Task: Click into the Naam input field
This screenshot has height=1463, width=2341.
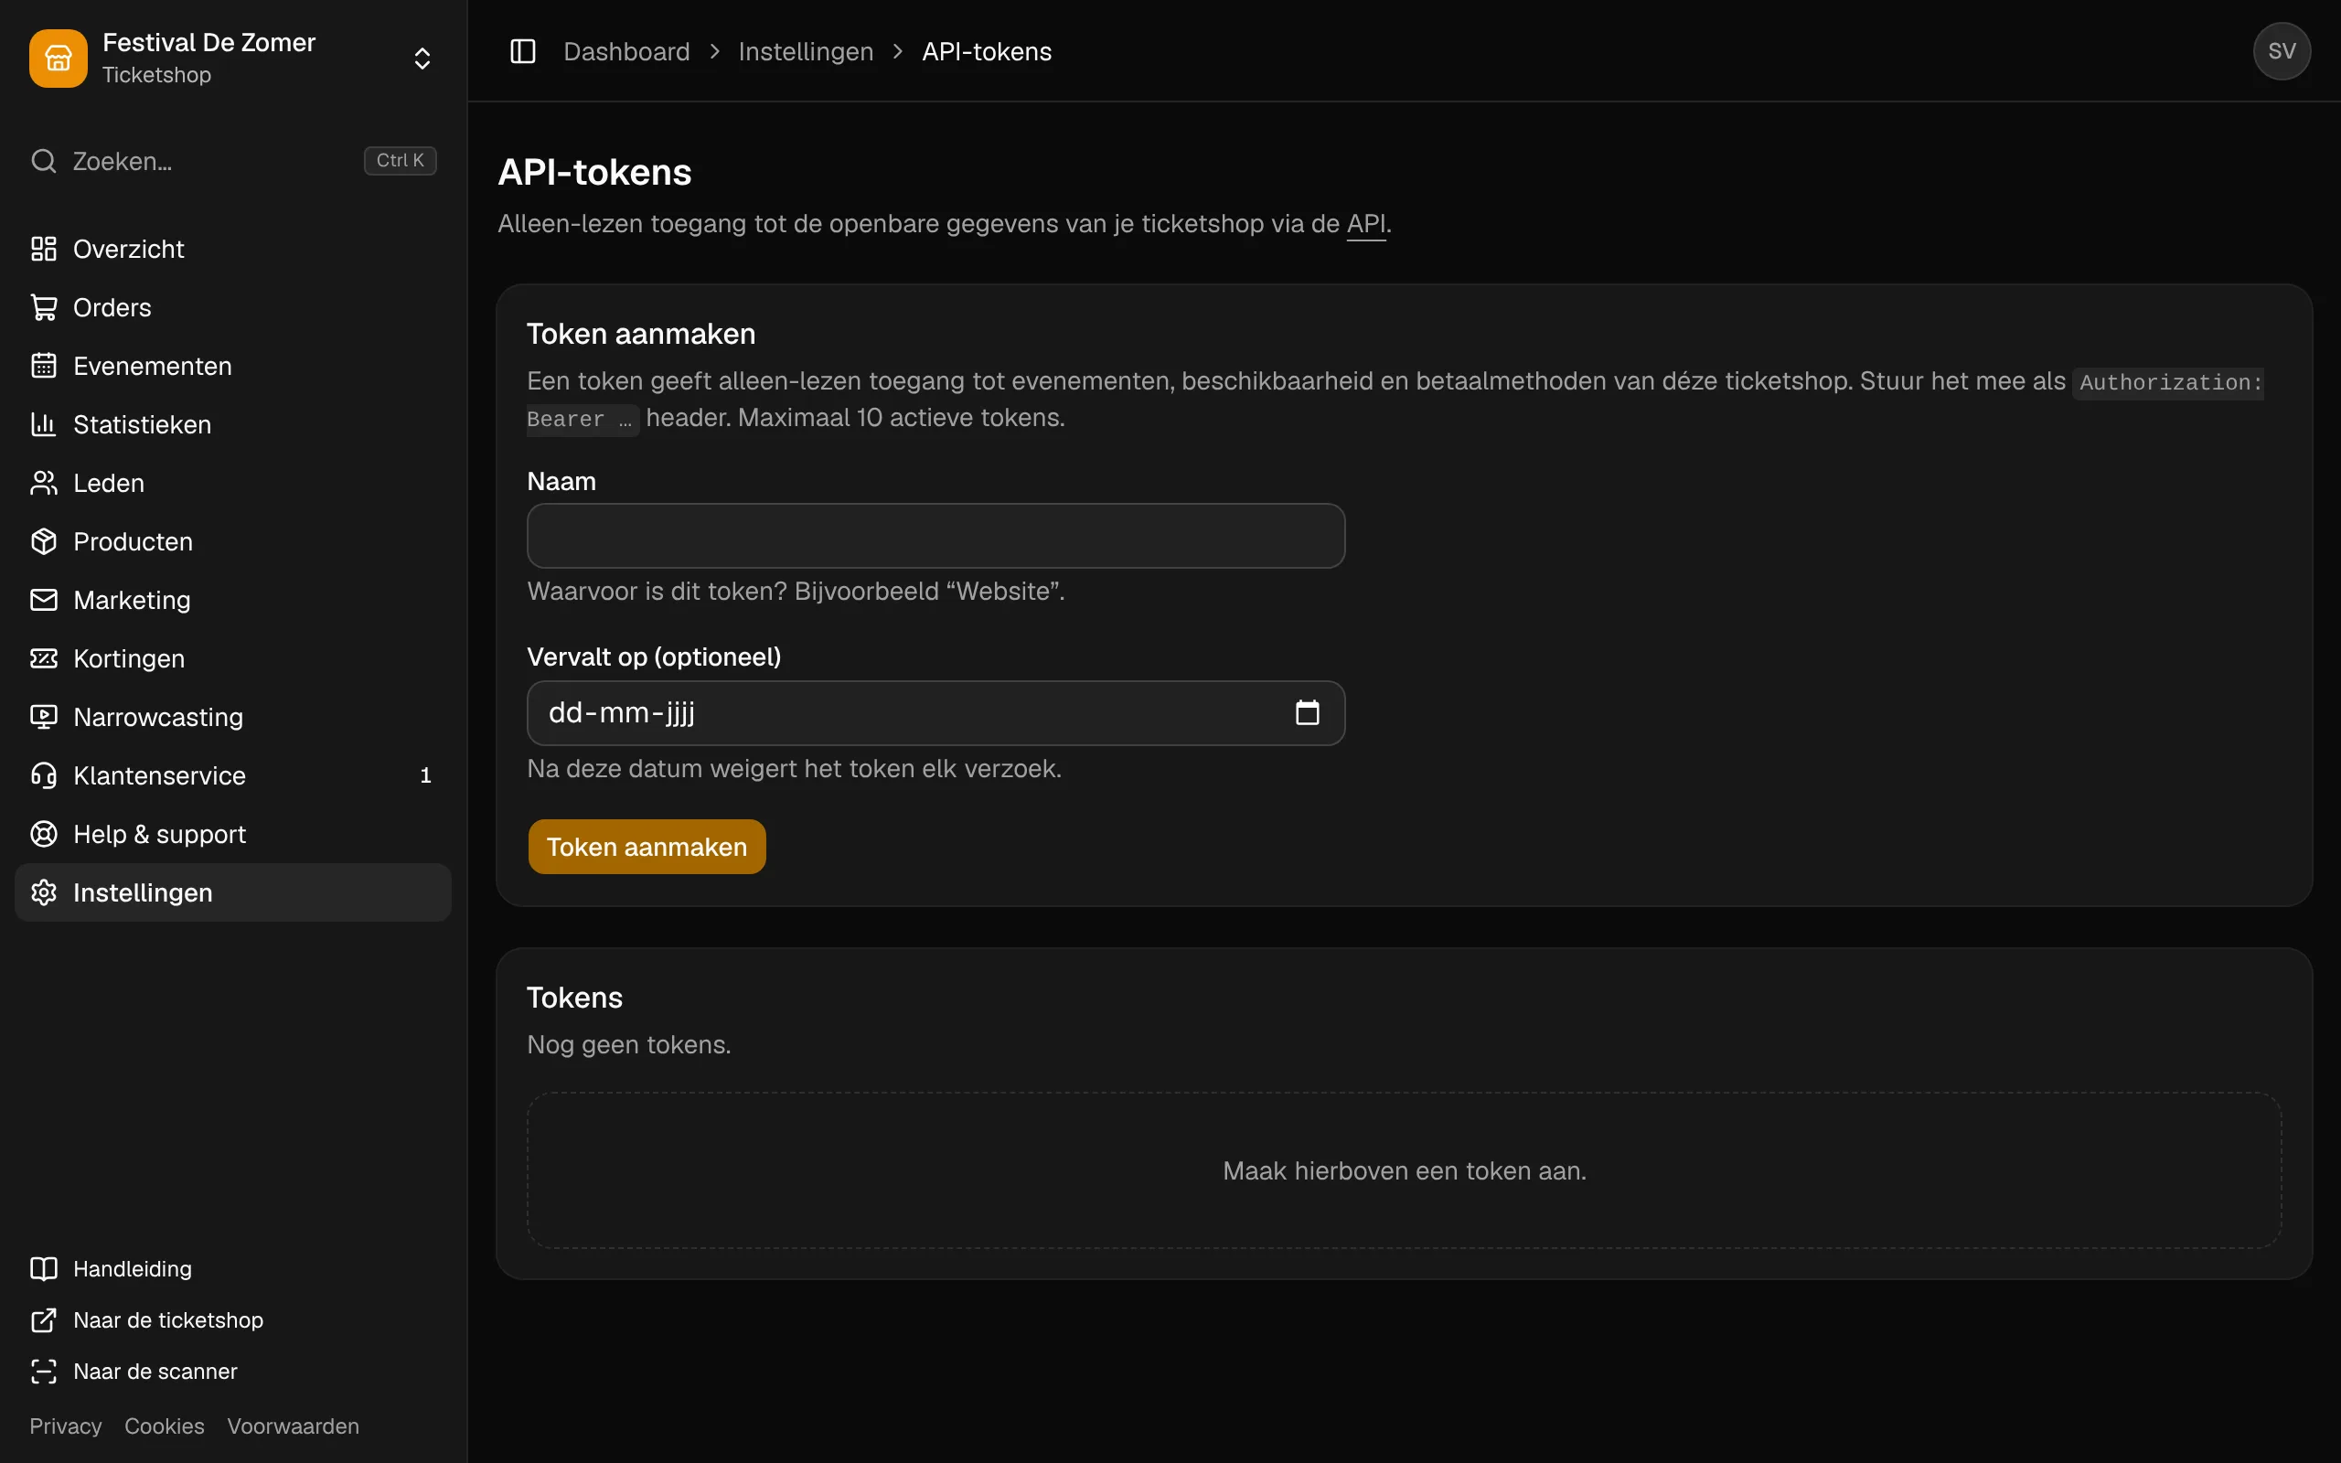Action: pyautogui.click(x=935, y=536)
